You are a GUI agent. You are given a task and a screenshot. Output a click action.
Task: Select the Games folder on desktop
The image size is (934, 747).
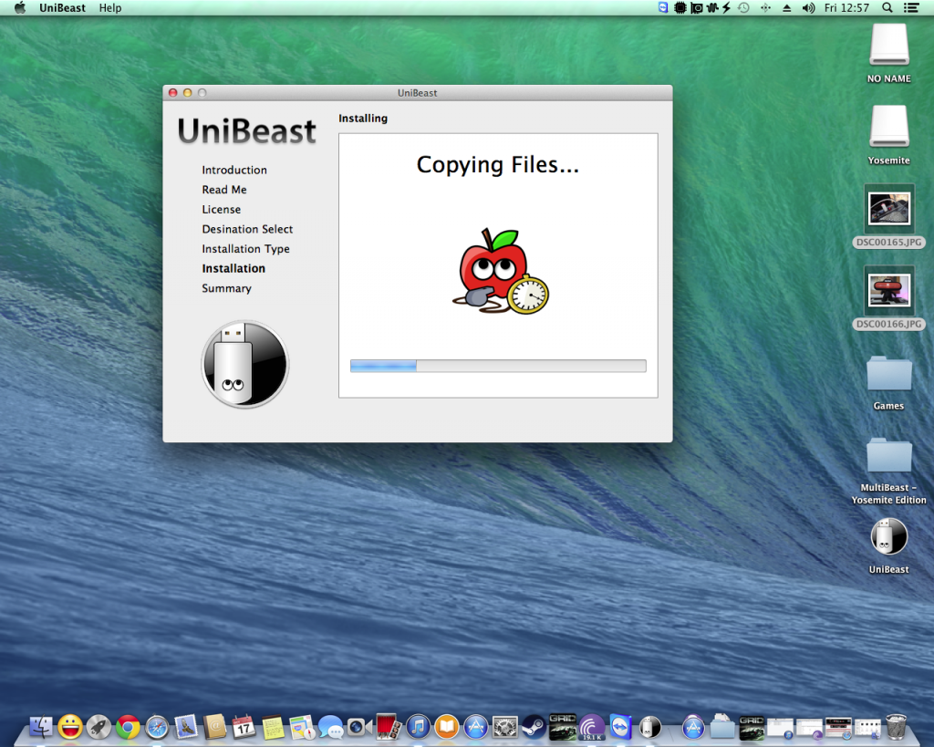click(888, 381)
